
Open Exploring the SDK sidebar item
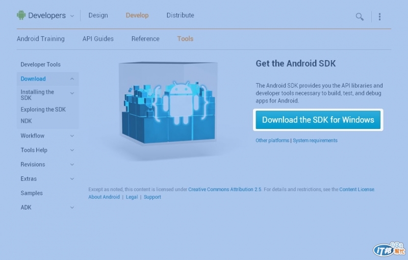pyautogui.click(x=43, y=110)
